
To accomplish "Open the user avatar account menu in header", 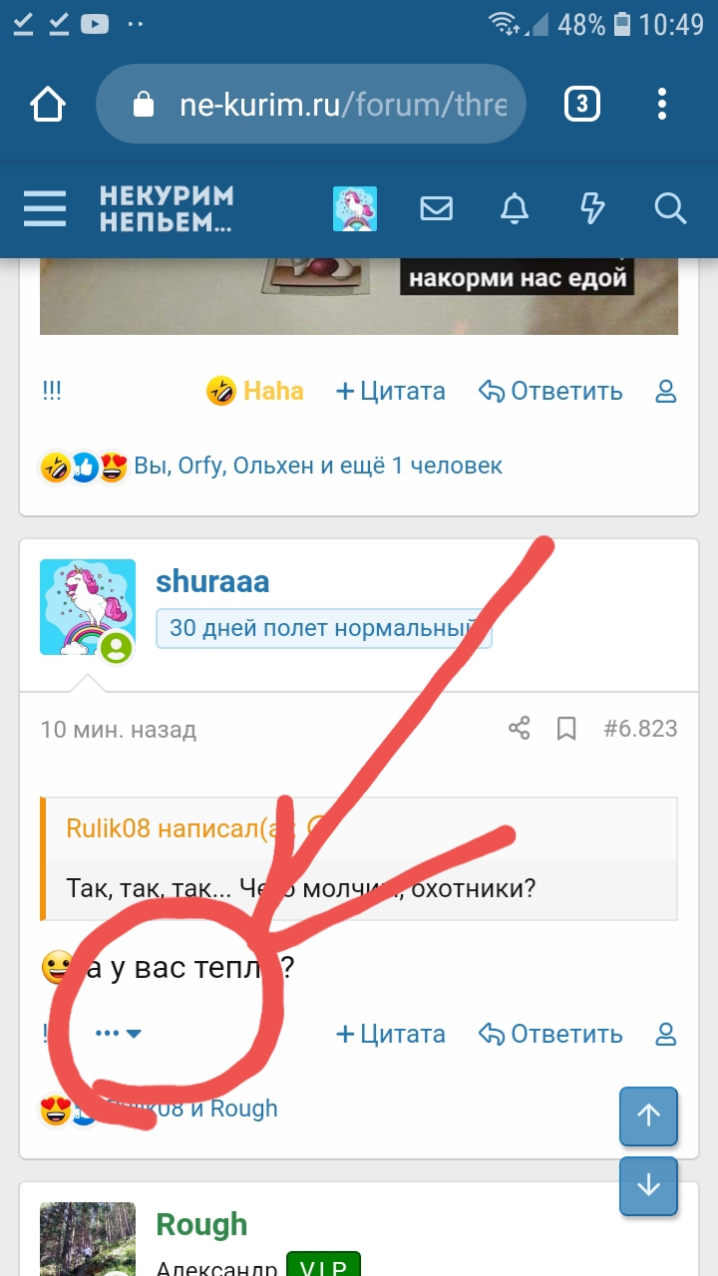I will tap(354, 209).
